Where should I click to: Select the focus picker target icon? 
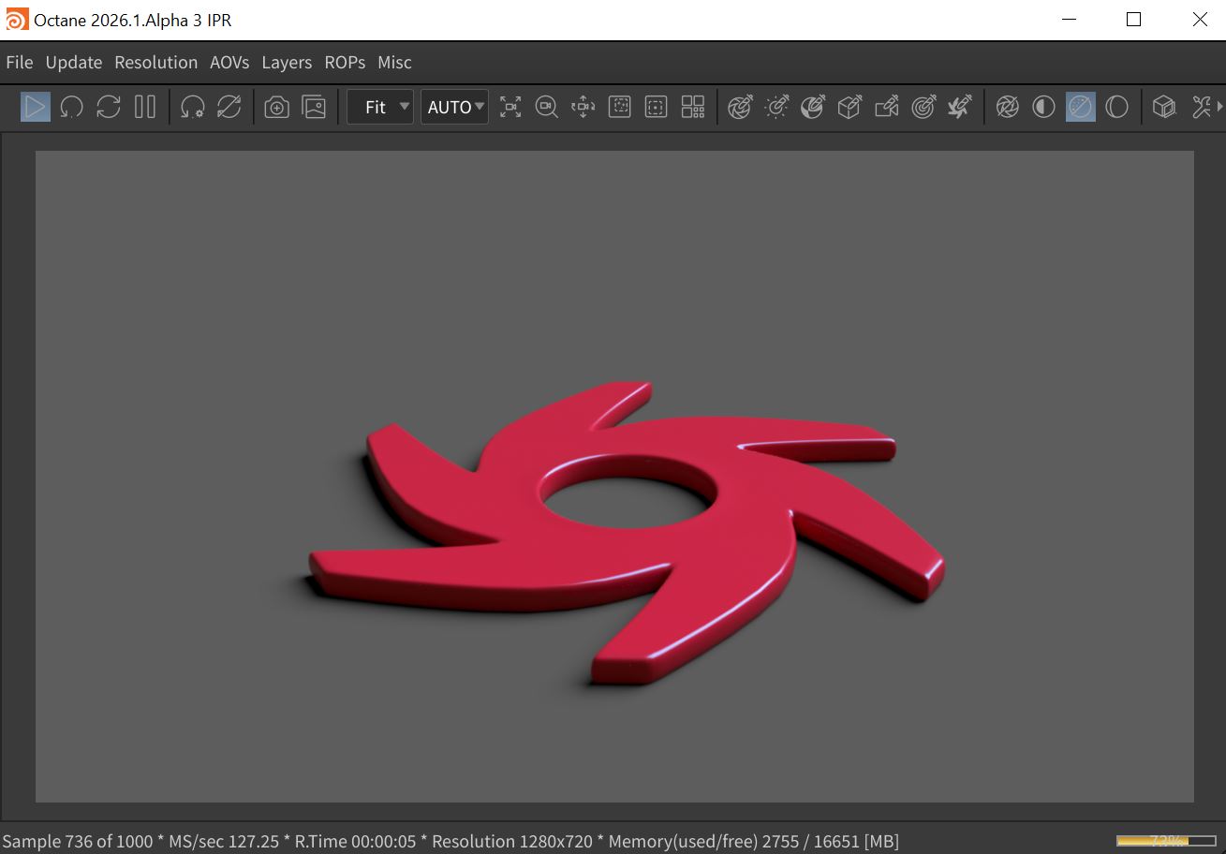click(923, 107)
